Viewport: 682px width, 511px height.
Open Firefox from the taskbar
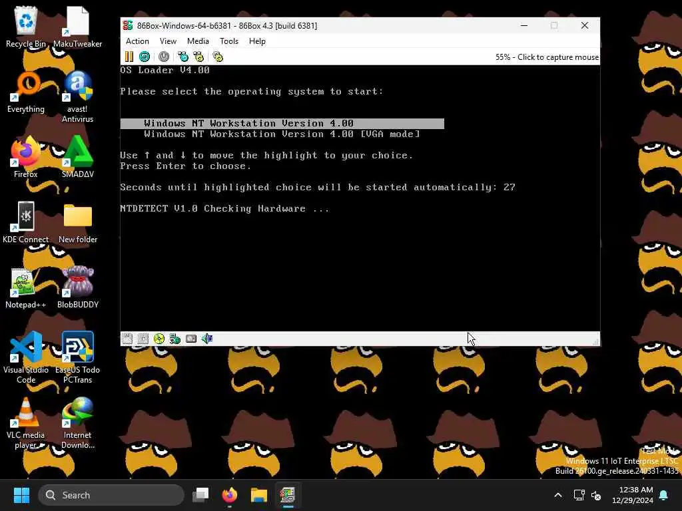click(x=230, y=495)
